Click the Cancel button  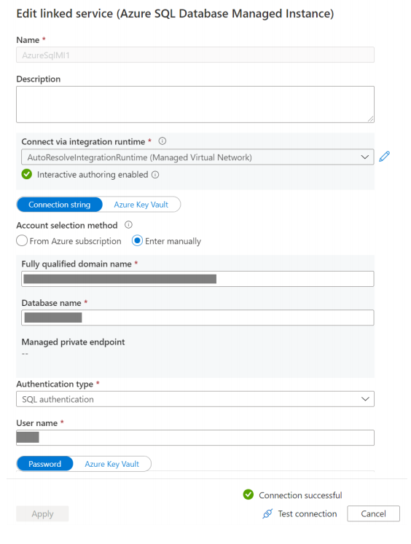tap(373, 513)
